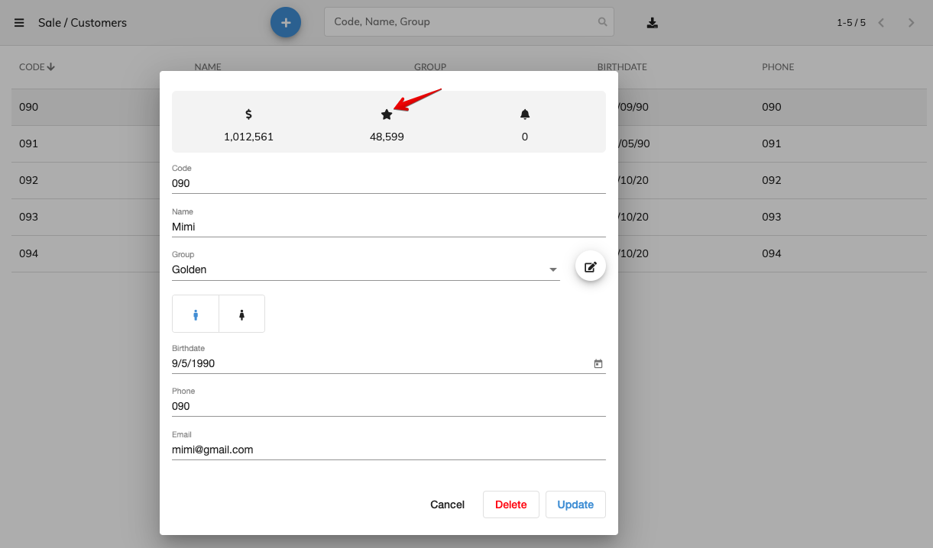This screenshot has width=933, height=548.
Task: Click phone 094 in the table
Action: click(772, 253)
